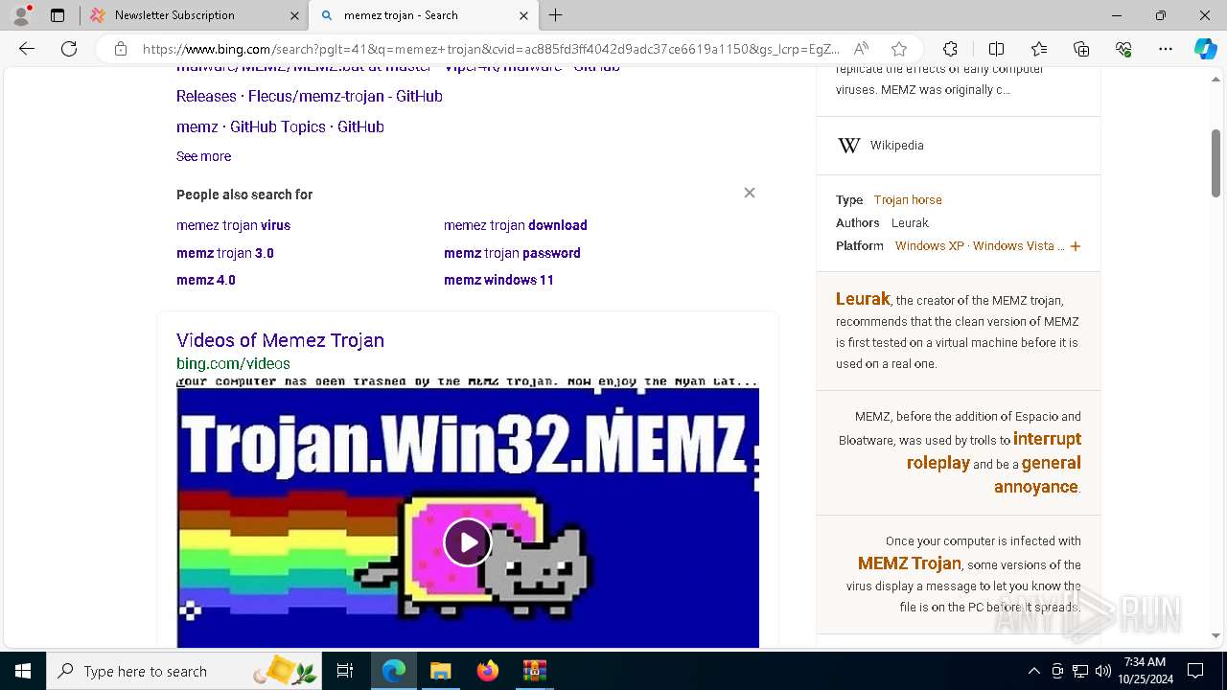This screenshot has height=690, width=1227.
Task: Close the memez trojan Search tab
Action: tap(523, 15)
